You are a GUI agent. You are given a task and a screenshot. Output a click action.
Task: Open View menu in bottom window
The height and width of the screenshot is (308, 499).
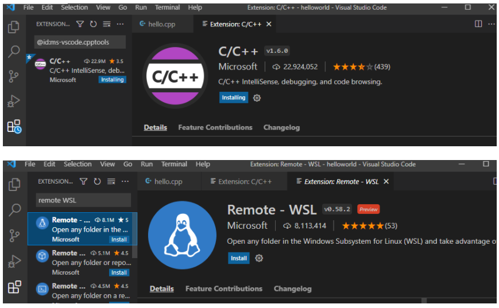point(107,164)
